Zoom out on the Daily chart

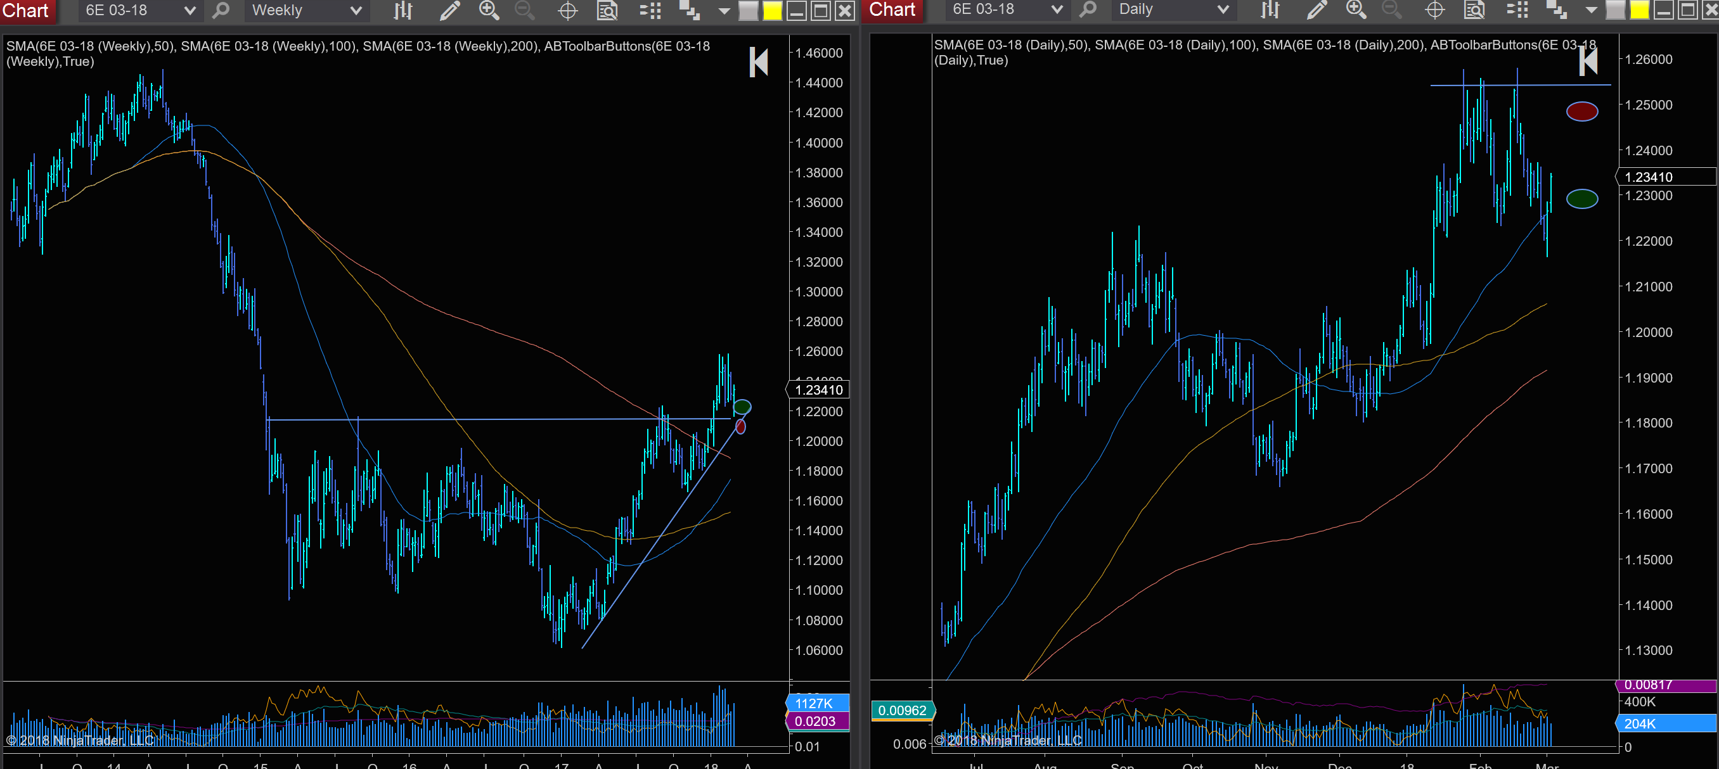1392,10
